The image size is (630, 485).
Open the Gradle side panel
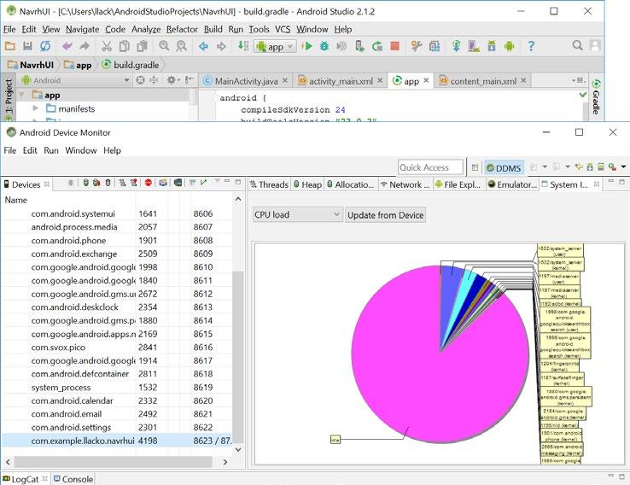coord(596,96)
